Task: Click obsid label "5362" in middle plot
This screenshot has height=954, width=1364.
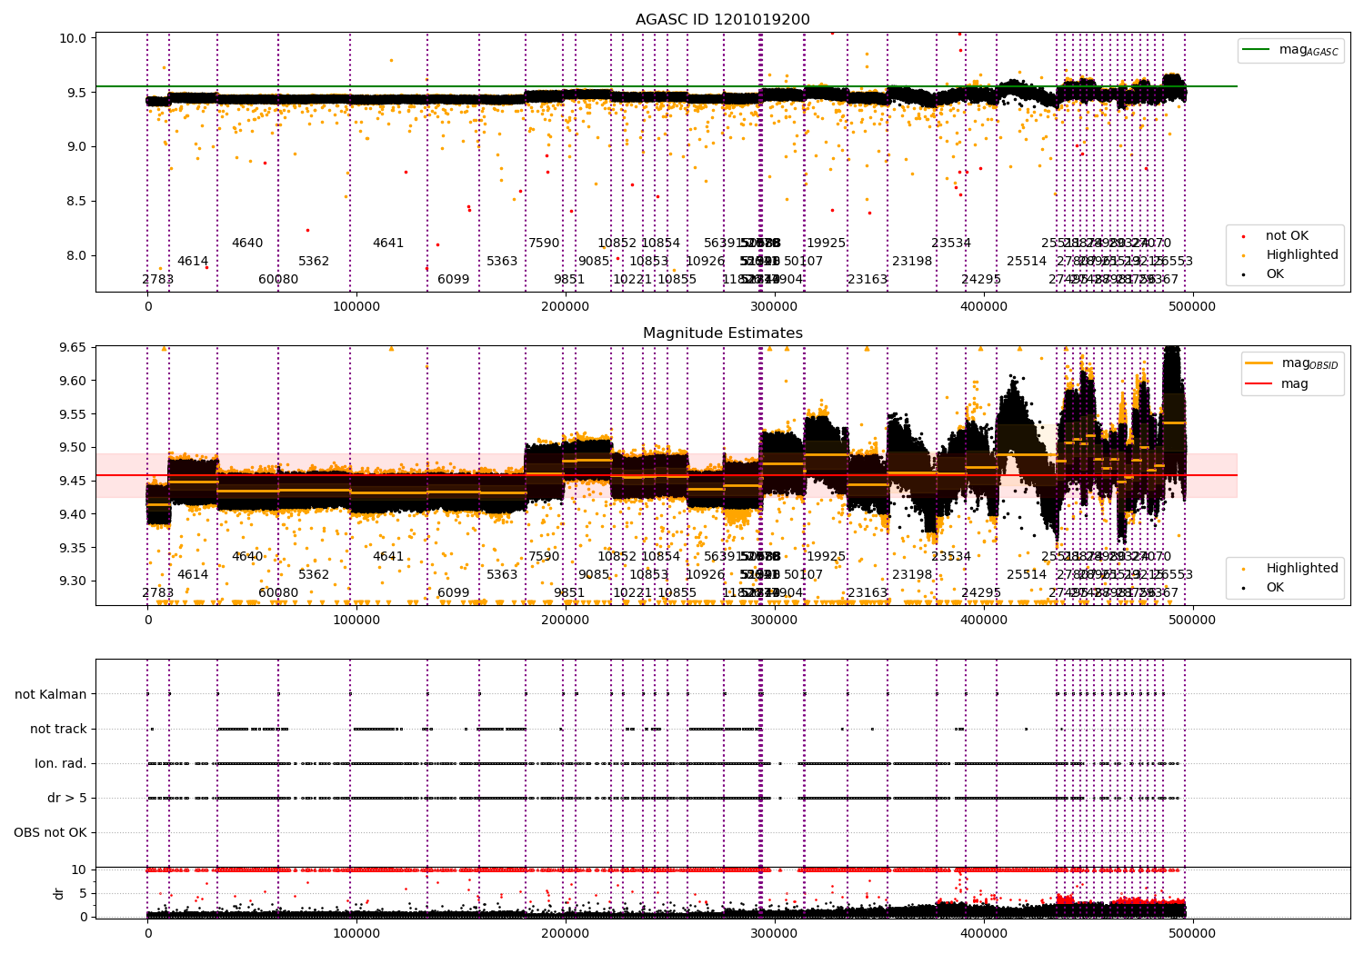Action: pyautogui.click(x=314, y=575)
